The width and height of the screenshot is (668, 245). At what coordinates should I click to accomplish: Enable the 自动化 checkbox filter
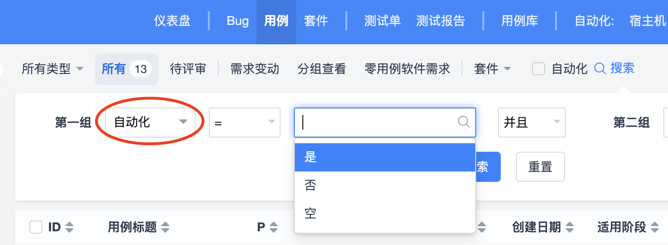(x=539, y=69)
